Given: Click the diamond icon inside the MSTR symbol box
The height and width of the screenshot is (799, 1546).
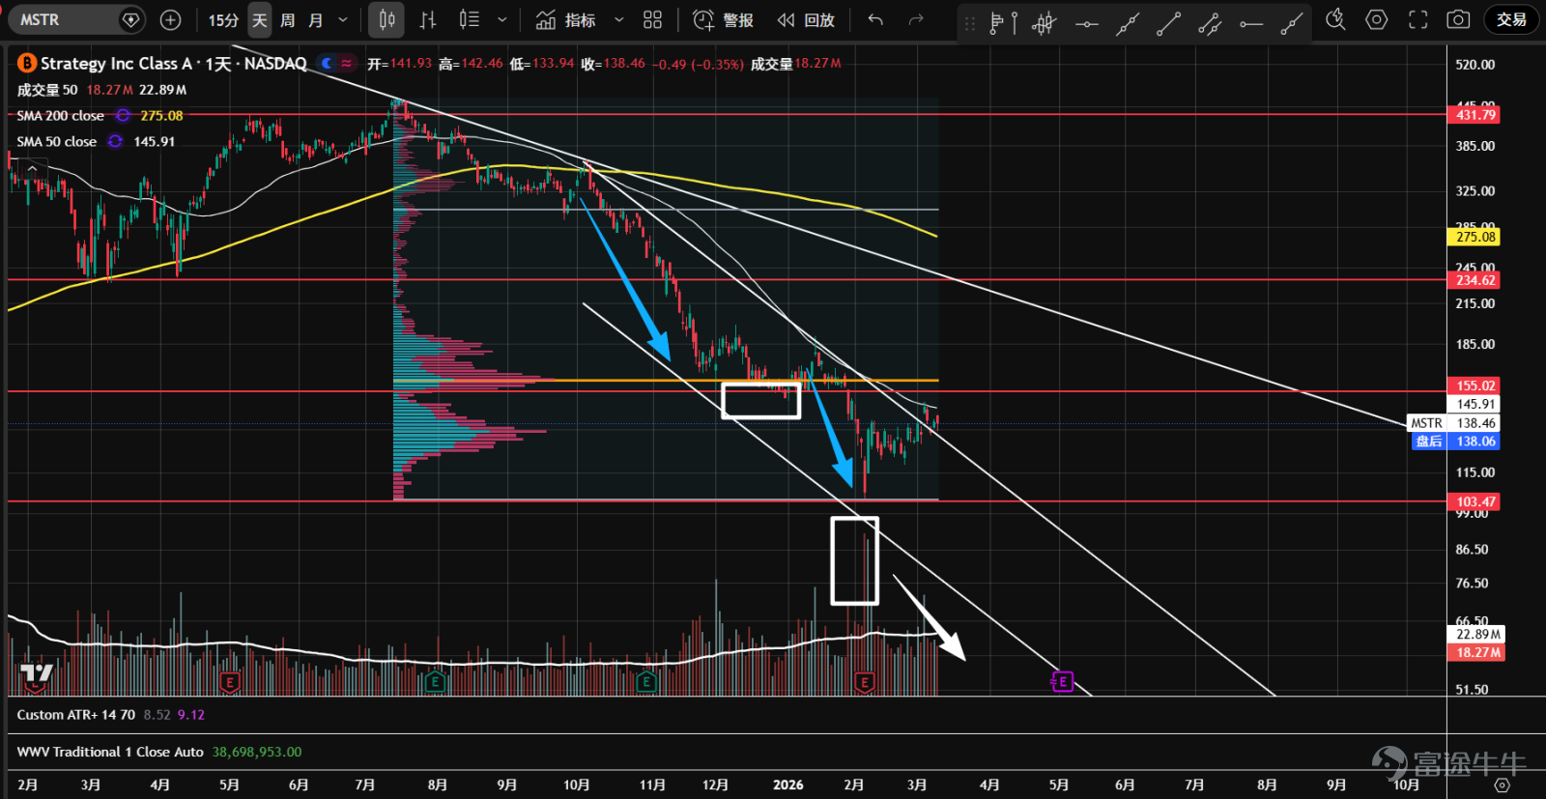Looking at the screenshot, I should pyautogui.click(x=130, y=19).
